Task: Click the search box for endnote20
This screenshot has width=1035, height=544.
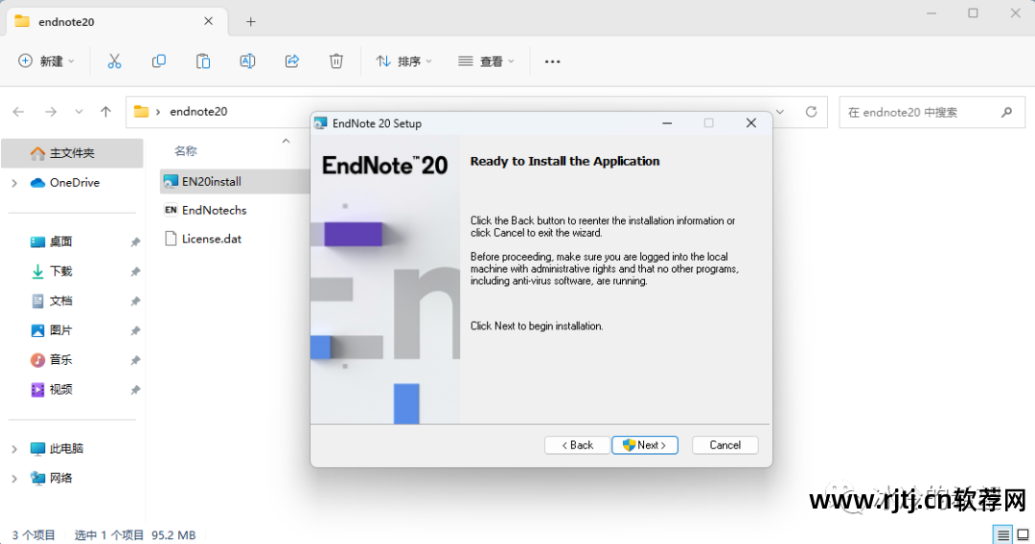Action: coord(931,112)
